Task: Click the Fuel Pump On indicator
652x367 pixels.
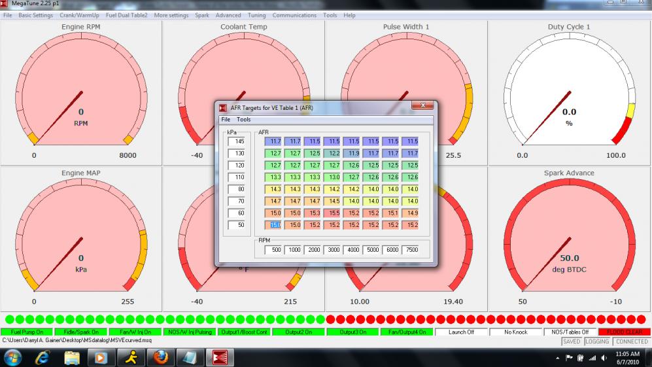Action: [x=27, y=332]
